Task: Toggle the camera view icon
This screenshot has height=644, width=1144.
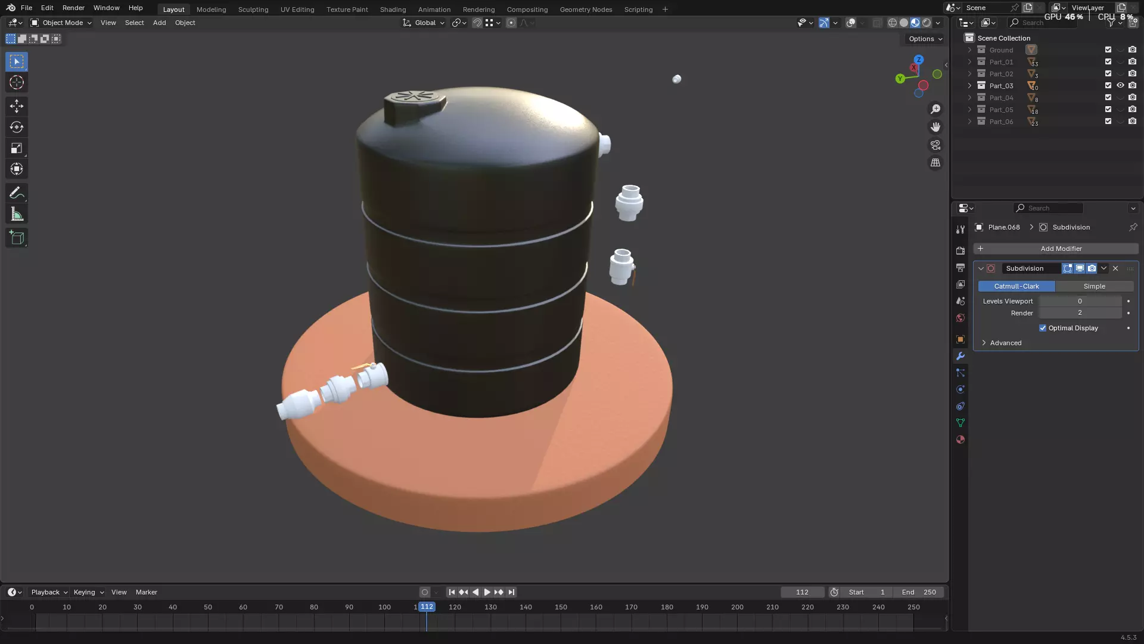Action: click(x=935, y=145)
